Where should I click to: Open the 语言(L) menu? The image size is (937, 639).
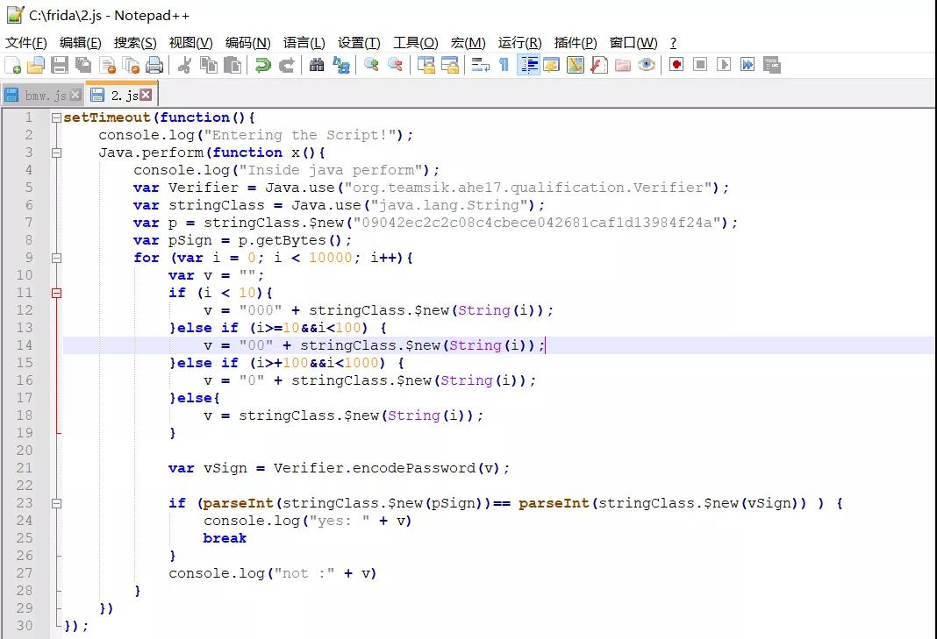[x=304, y=43]
